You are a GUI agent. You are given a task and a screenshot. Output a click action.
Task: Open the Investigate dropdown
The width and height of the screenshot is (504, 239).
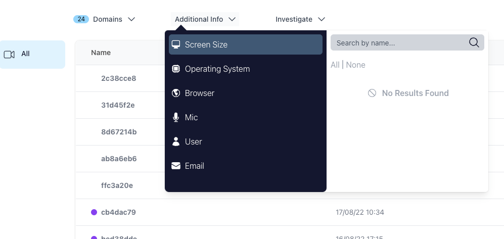pyautogui.click(x=300, y=19)
